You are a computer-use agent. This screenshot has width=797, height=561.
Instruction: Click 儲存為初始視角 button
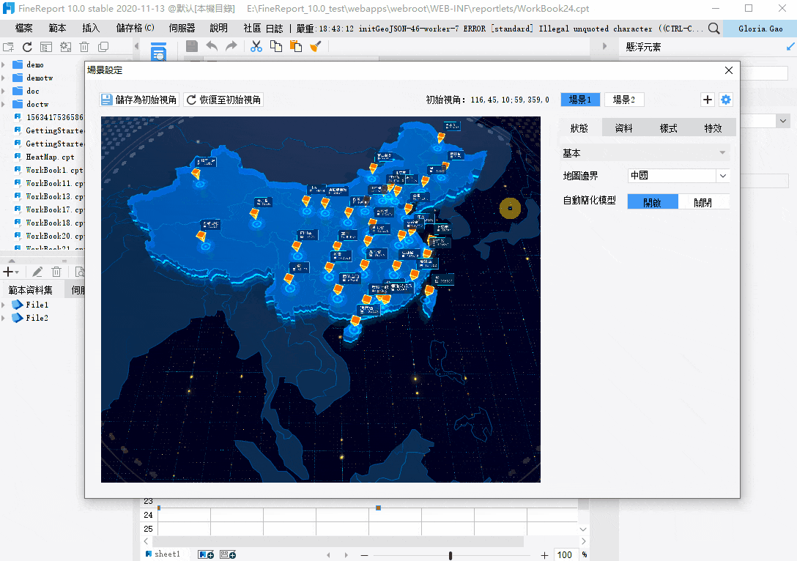[139, 100]
